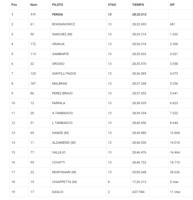The height and width of the screenshot is (200, 193).
Task: Click MALBRAN's difference value 5.256
Action: 174,84
